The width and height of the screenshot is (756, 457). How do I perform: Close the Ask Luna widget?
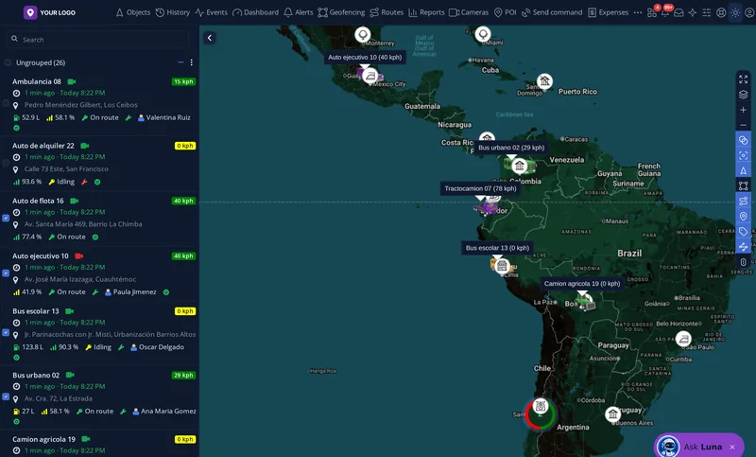coord(732,447)
